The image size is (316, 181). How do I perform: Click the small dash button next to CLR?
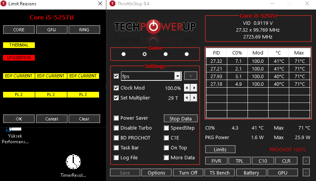pyautogui.click(x=306, y=161)
